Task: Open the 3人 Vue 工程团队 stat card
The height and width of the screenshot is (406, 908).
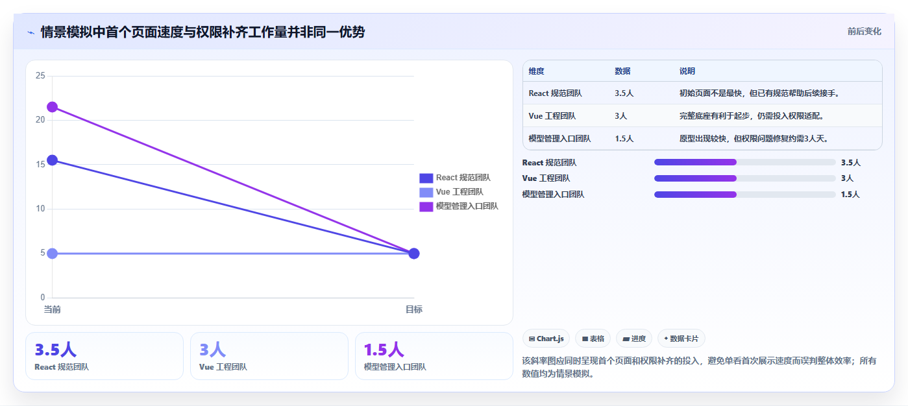Action: [x=269, y=356]
